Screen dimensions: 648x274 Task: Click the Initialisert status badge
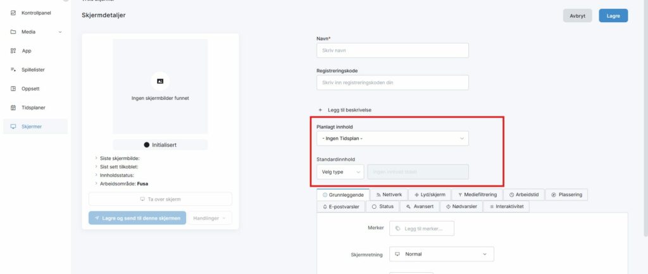(160, 145)
